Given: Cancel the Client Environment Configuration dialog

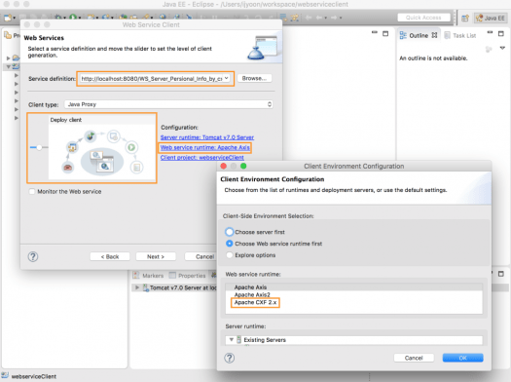Looking at the screenshot, I should (x=414, y=358).
